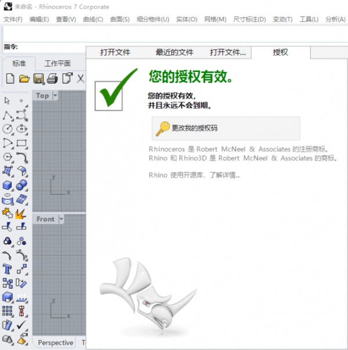Click the Print icon

pyautogui.click(x=53, y=79)
